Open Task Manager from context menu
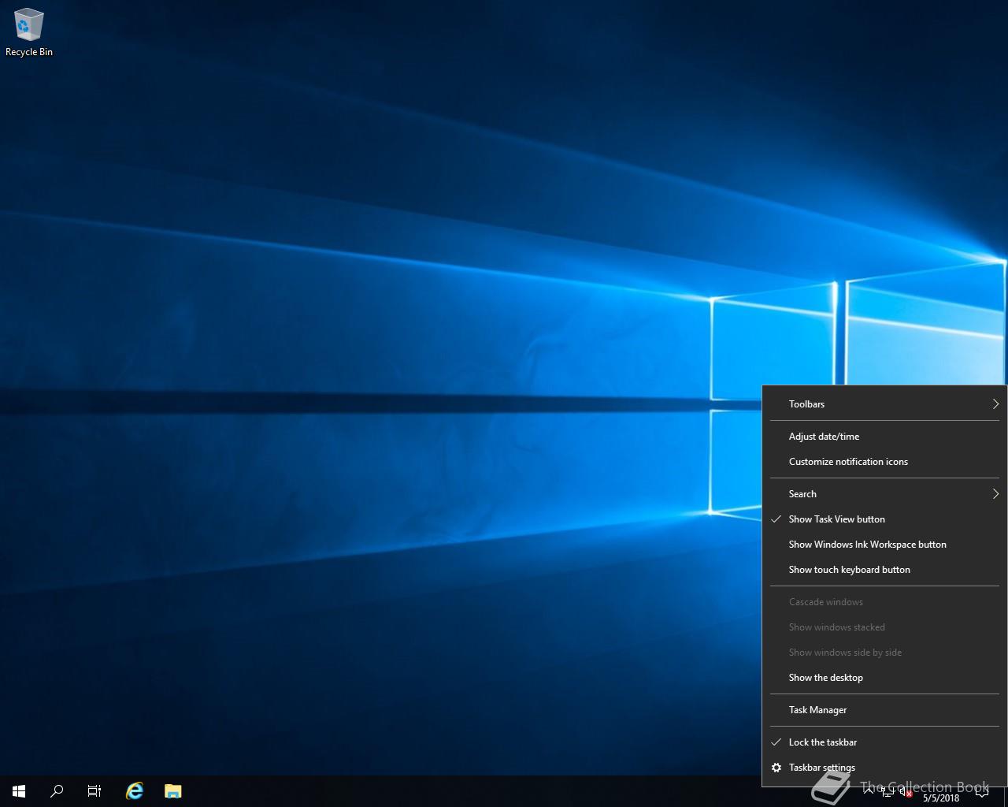The width and height of the screenshot is (1008, 807). pos(884,710)
